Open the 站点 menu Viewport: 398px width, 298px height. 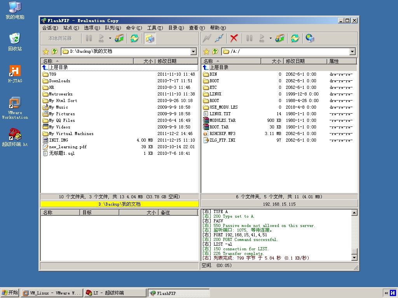tap(71, 28)
